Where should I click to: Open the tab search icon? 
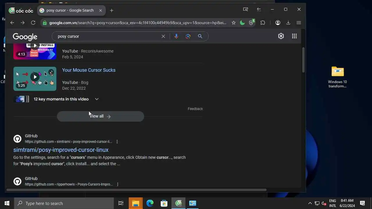[x=246, y=9]
